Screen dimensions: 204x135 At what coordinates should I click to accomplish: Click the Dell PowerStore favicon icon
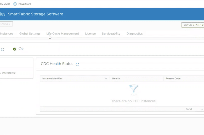[15, 4]
